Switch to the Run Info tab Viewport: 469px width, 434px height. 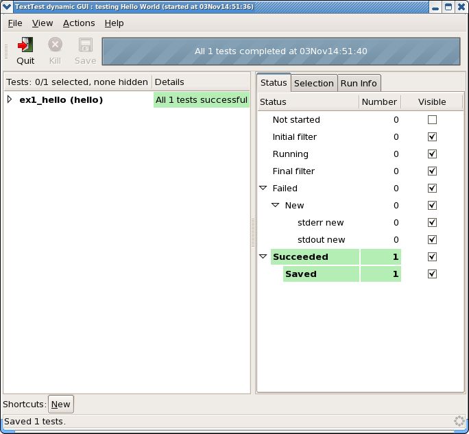[359, 84]
